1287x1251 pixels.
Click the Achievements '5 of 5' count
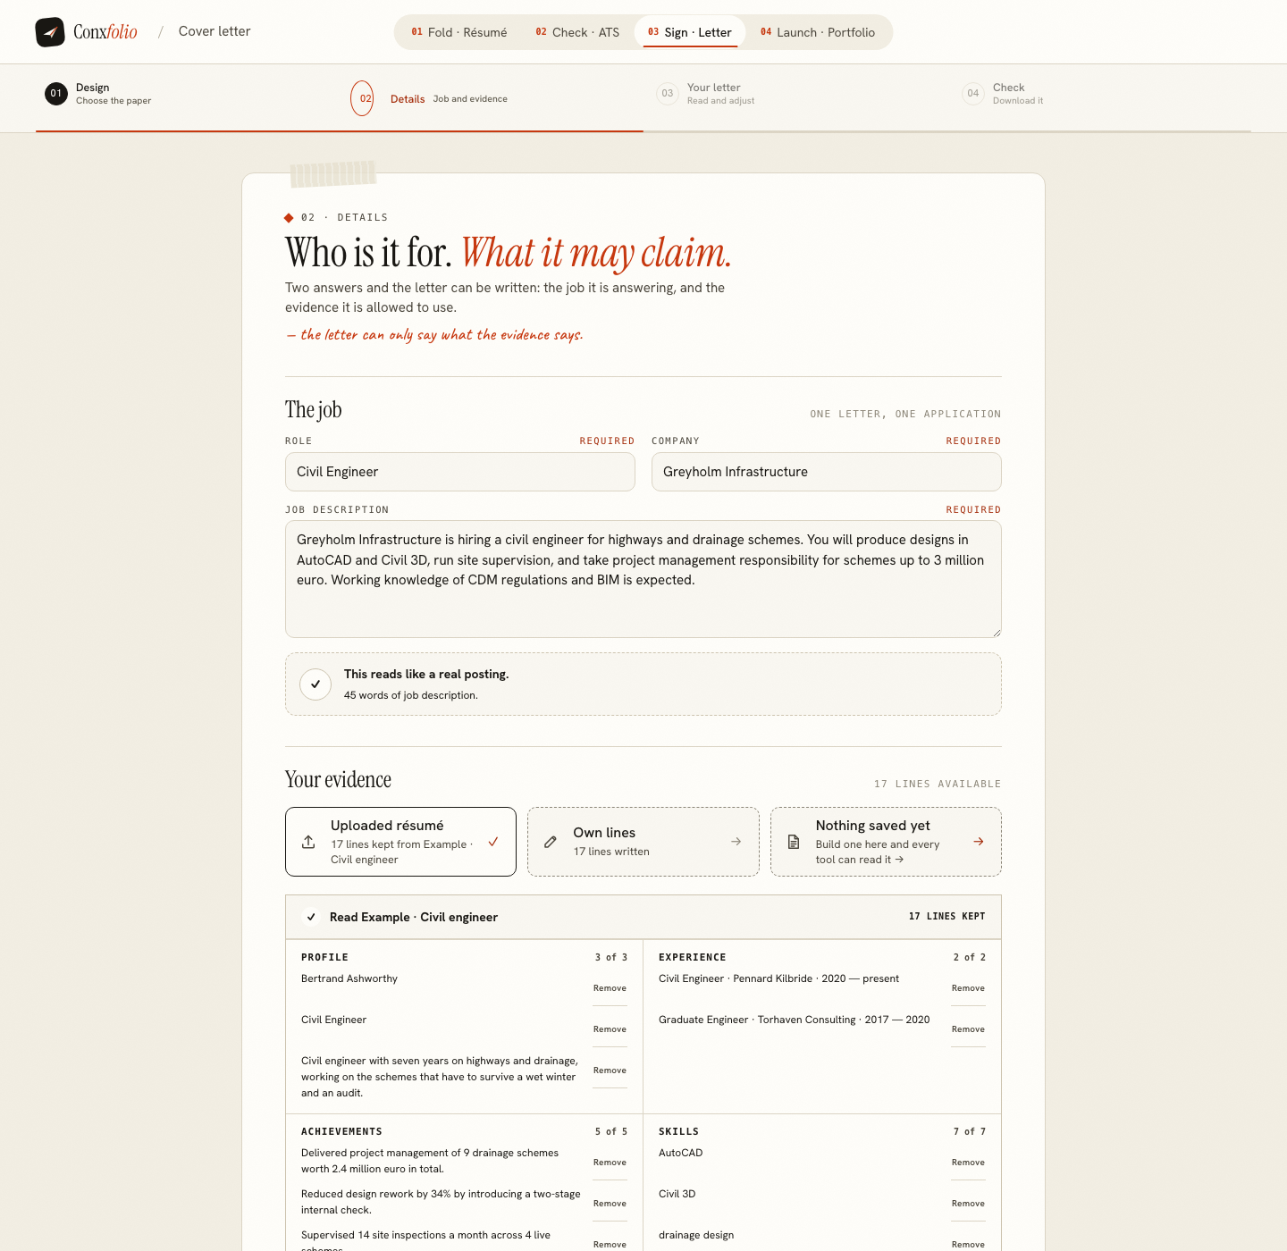611,1131
